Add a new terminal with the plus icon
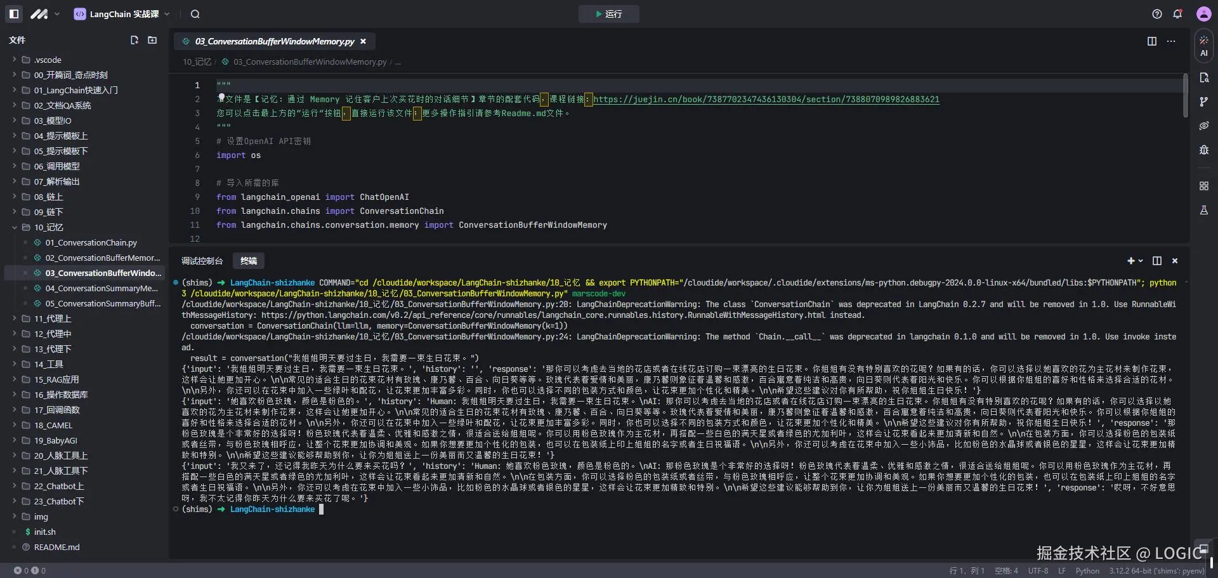Viewport: 1218px width, 578px height. click(1130, 261)
